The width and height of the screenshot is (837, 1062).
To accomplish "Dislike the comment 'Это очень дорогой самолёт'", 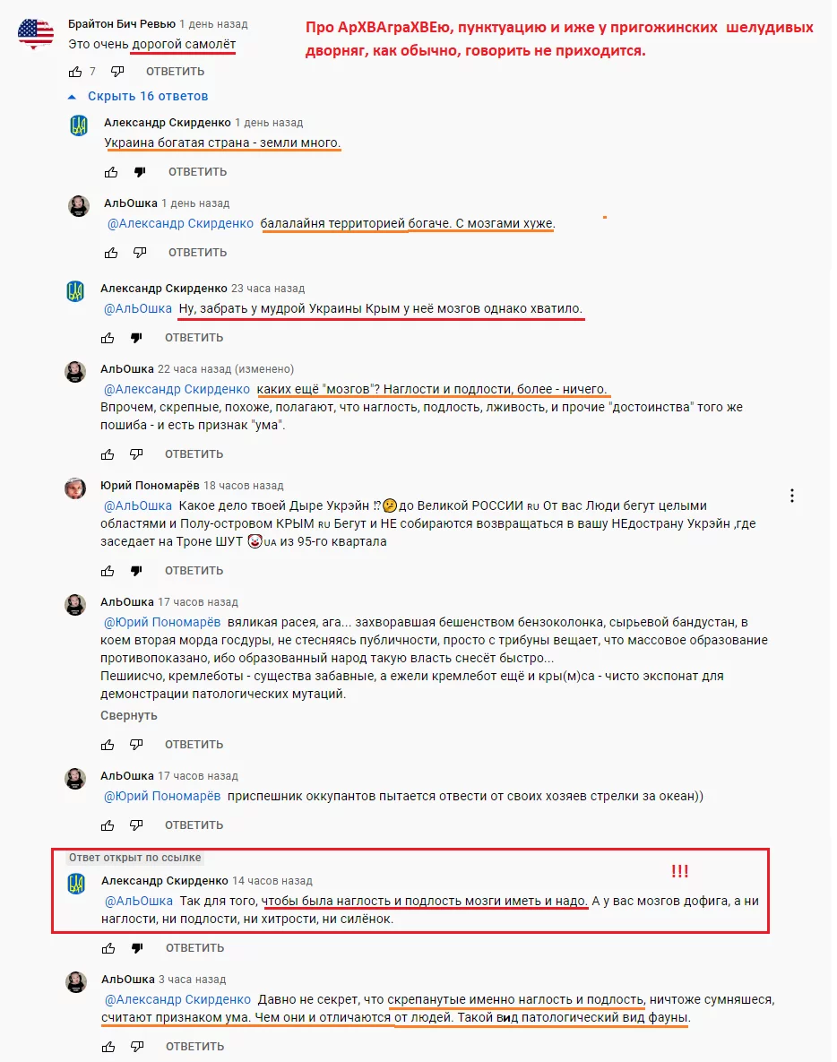I will point(117,71).
